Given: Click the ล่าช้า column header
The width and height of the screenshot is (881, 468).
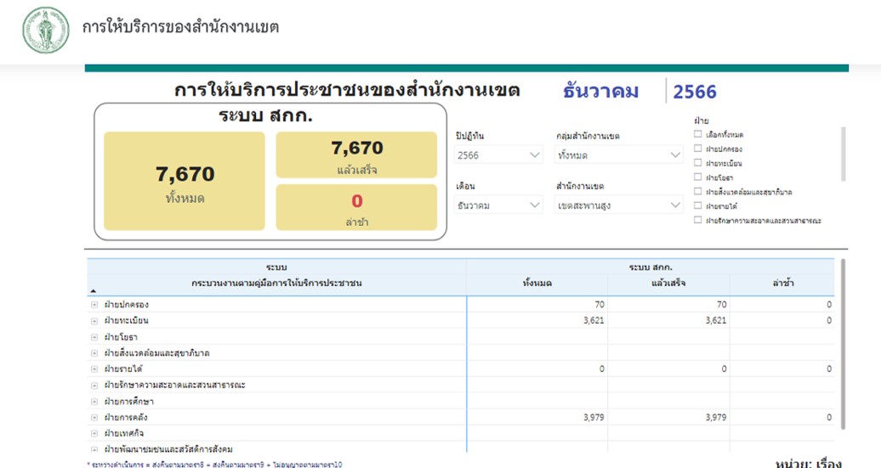Looking at the screenshot, I should (x=782, y=283).
